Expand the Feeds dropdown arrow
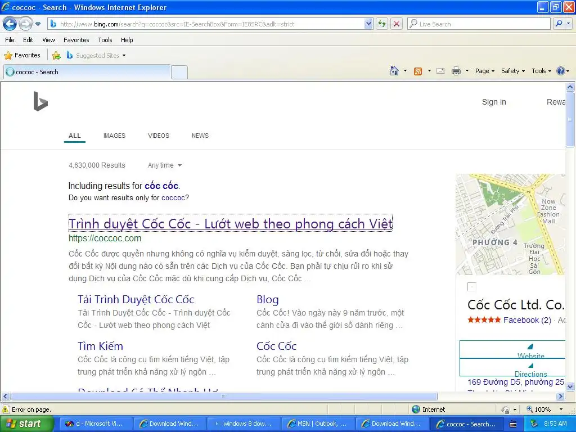Screen dimensions: 576x432 coord(429,71)
